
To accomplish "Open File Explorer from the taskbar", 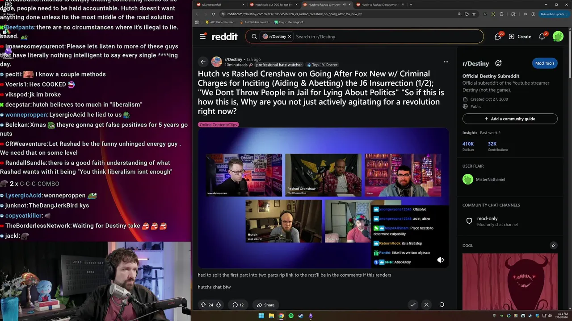I will (271, 316).
